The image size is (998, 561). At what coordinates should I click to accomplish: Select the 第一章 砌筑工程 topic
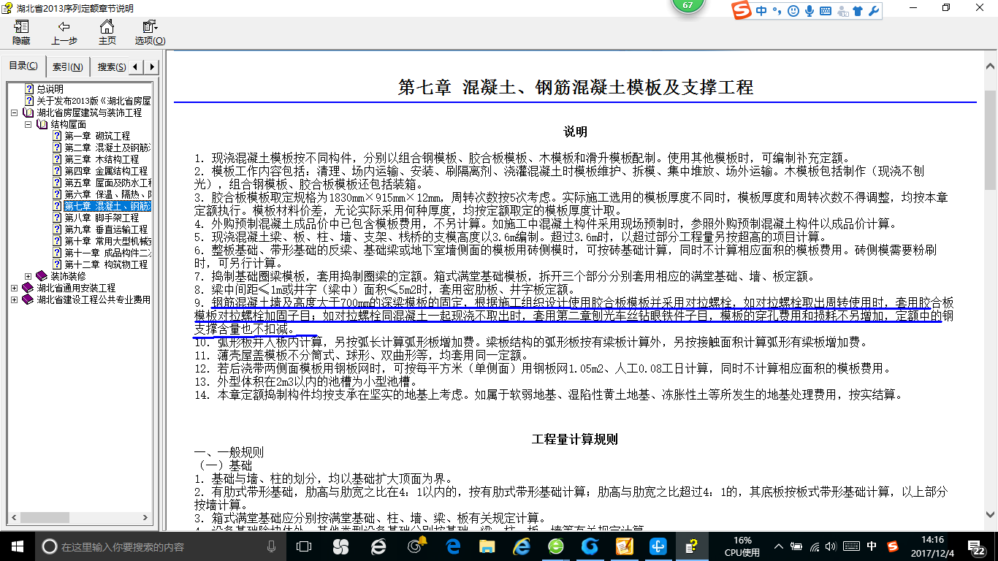96,136
